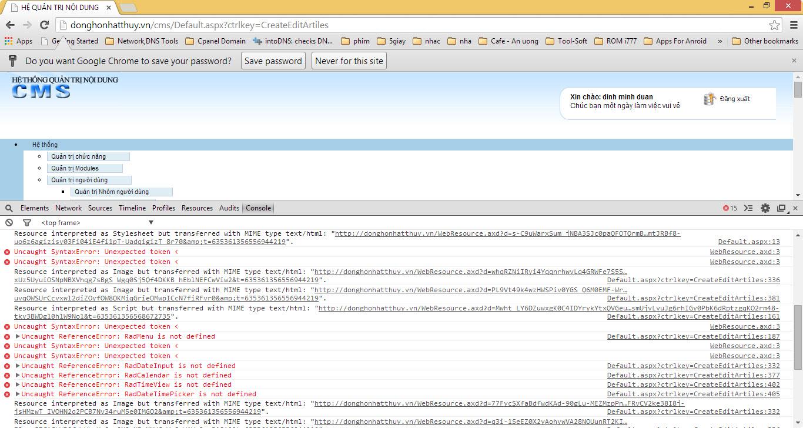Click the browser Forward arrow

[27, 25]
